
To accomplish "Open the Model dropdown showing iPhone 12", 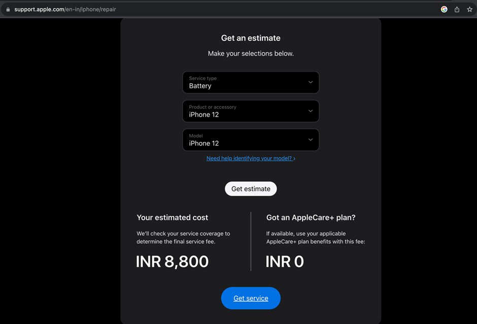I will (251, 140).
